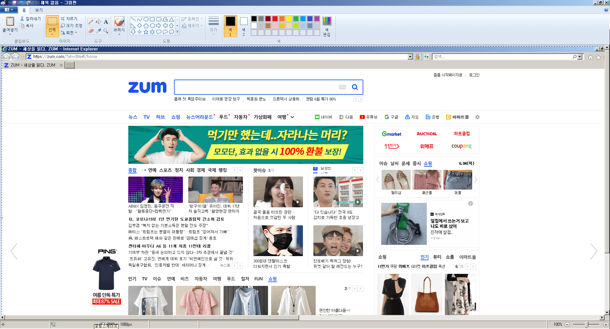The height and width of the screenshot is (329, 610).
Task: Open the 뉴스 menu on zum
Action: point(133,117)
